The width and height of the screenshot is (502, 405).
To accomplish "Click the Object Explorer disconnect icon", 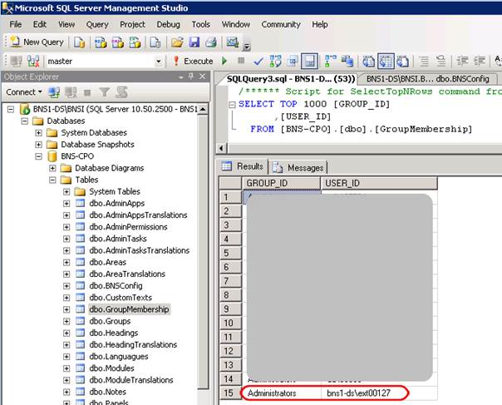I will tap(71, 92).
